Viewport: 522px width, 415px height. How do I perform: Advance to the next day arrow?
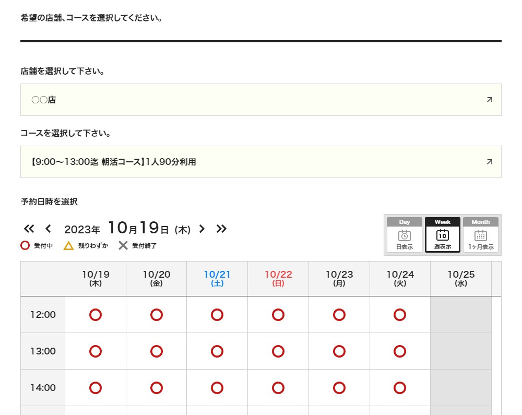(202, 229)
